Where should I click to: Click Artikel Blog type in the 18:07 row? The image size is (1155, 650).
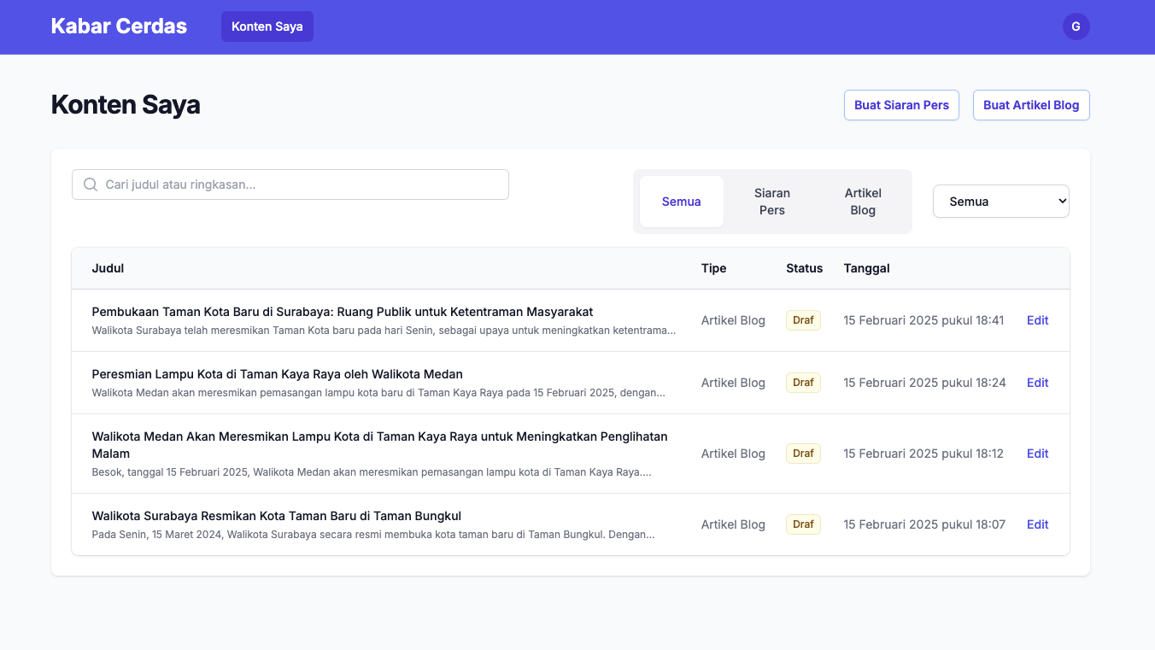click(733, 524)
